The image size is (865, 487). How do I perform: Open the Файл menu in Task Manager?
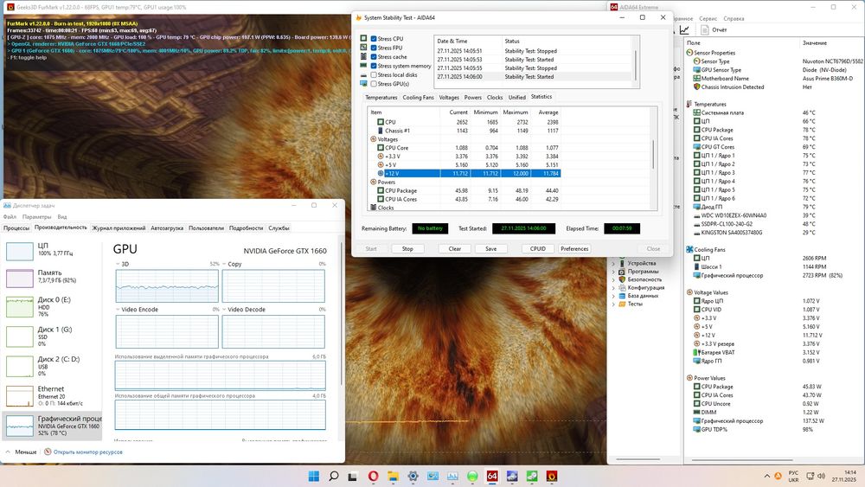pyautogui.click(x=10, y=217)
